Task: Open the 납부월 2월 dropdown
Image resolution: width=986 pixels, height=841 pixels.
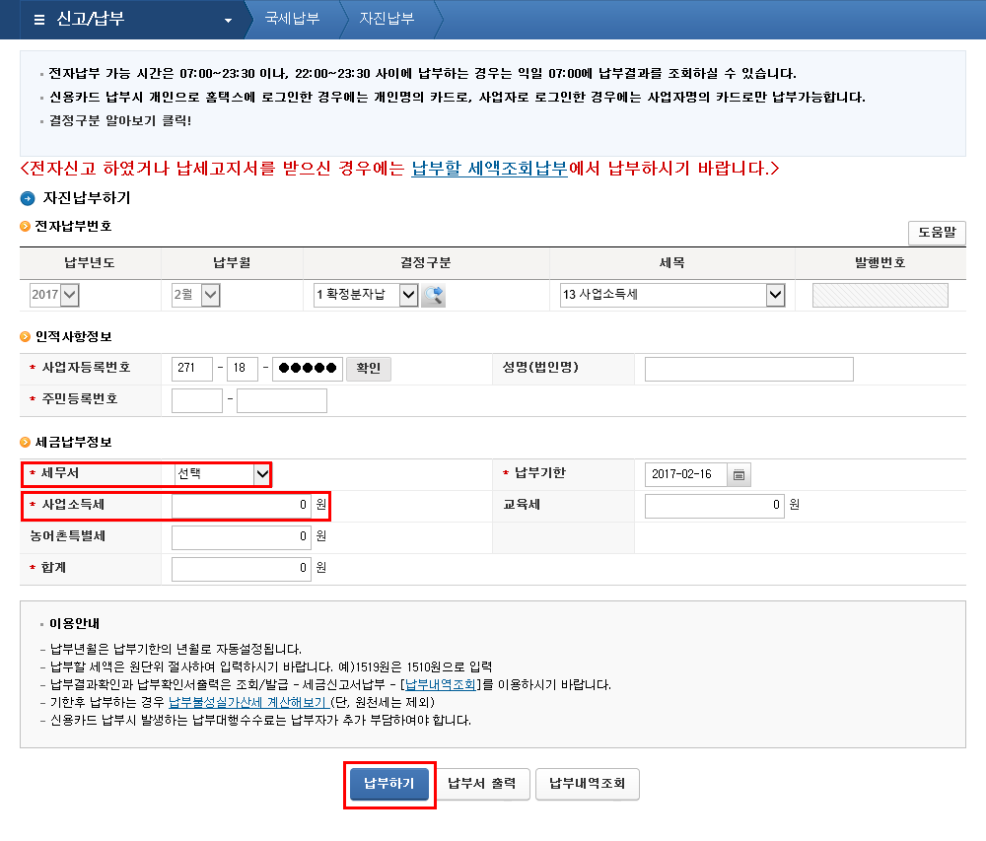Action: 195,295
